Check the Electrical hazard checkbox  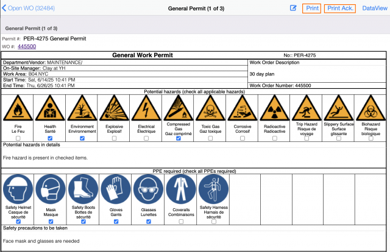coord(146,138)
